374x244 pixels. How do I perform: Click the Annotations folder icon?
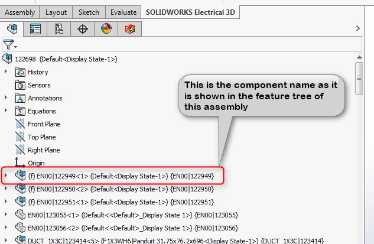tap(20, 98)
